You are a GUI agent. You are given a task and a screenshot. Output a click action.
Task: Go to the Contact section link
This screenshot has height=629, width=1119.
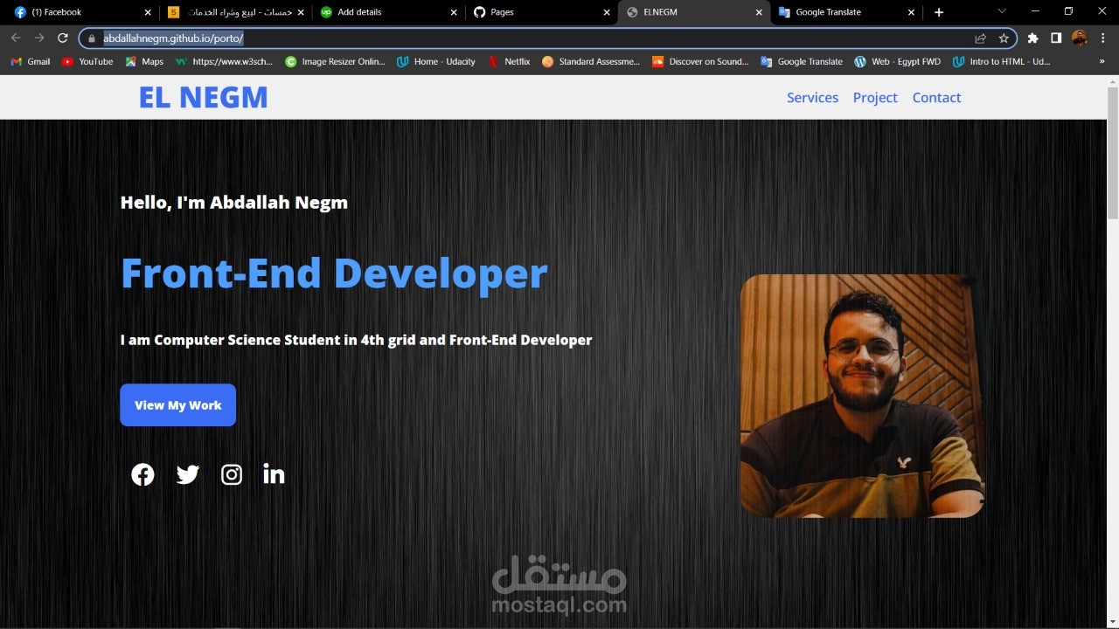coord(936,98)
